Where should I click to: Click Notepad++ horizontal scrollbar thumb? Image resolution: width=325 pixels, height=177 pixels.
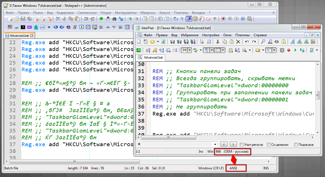click(x=75, y=161)
